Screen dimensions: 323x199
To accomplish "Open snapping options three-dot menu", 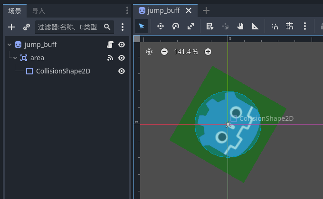I will coord(305,27).
